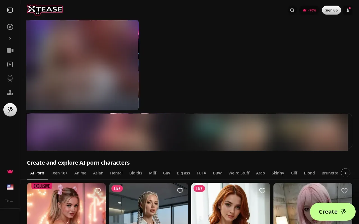Open the star podium leaderboard icon
The image size is (359, 224).
tap(10, 92)
